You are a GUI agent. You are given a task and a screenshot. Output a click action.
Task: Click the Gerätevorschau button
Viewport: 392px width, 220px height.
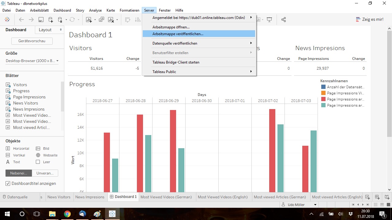[x=32, y=41]
